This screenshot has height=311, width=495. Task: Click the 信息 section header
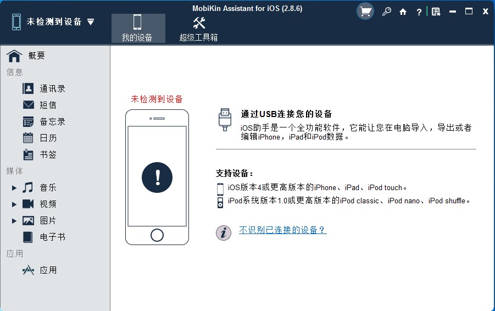pos(14,73)
